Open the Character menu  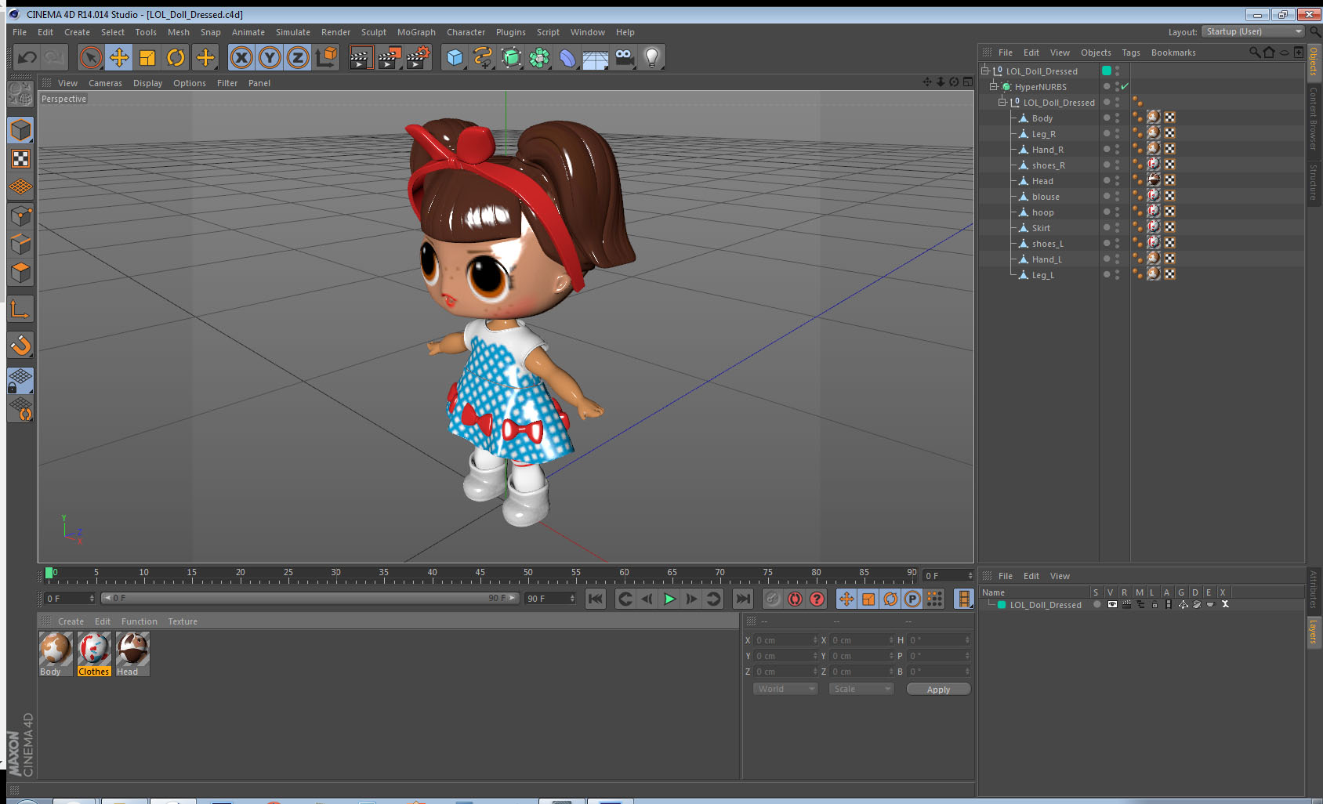[x=466, y=32]
